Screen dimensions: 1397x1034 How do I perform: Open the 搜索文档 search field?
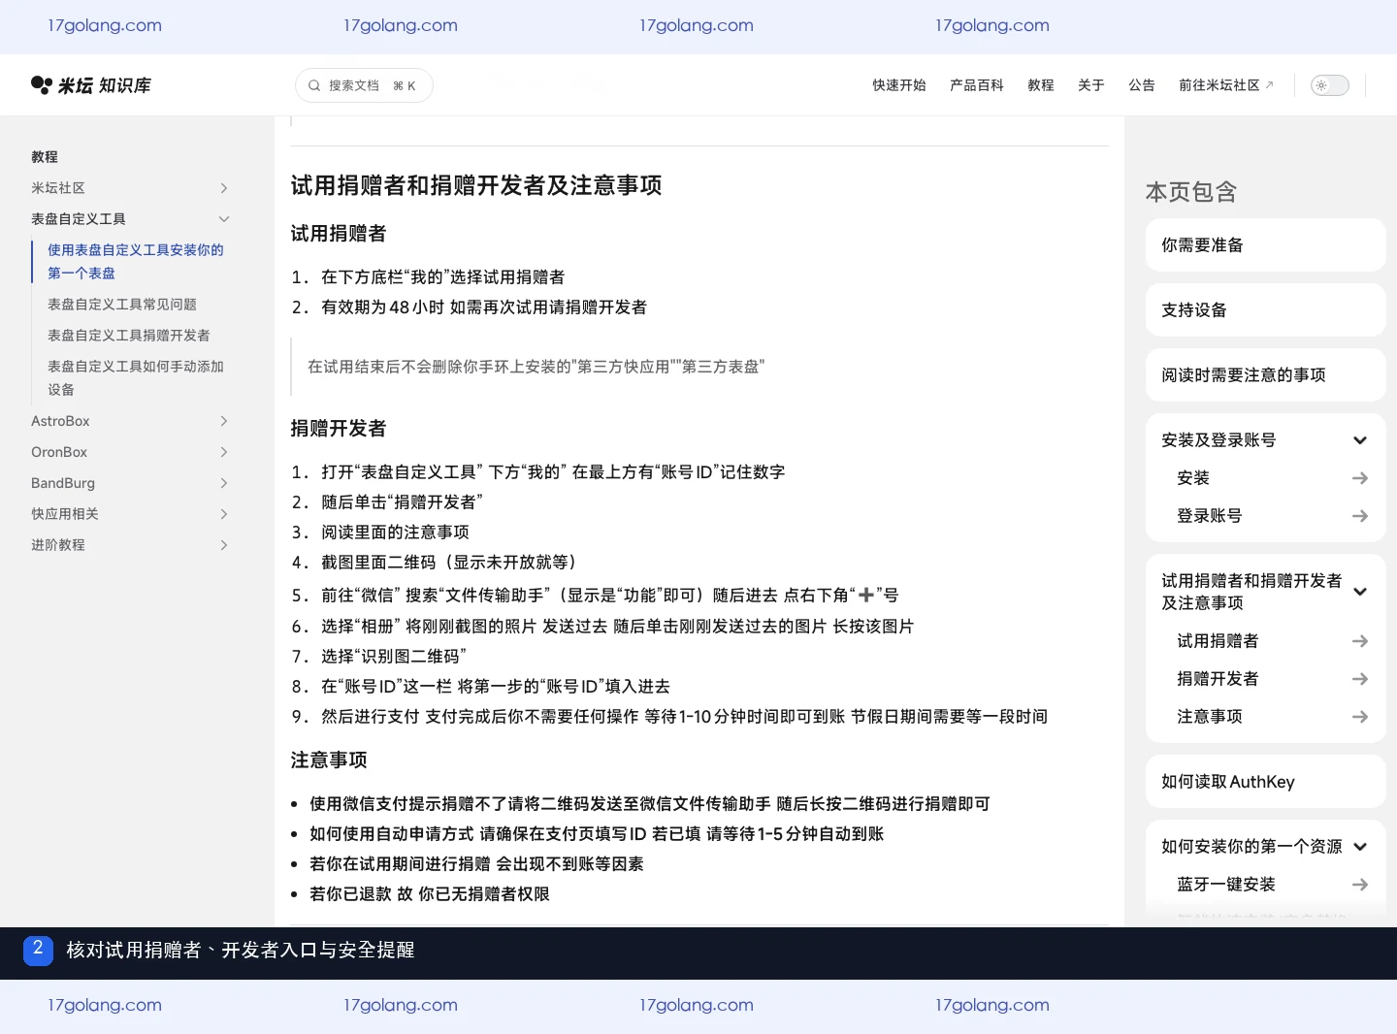[x=364, y=85]
